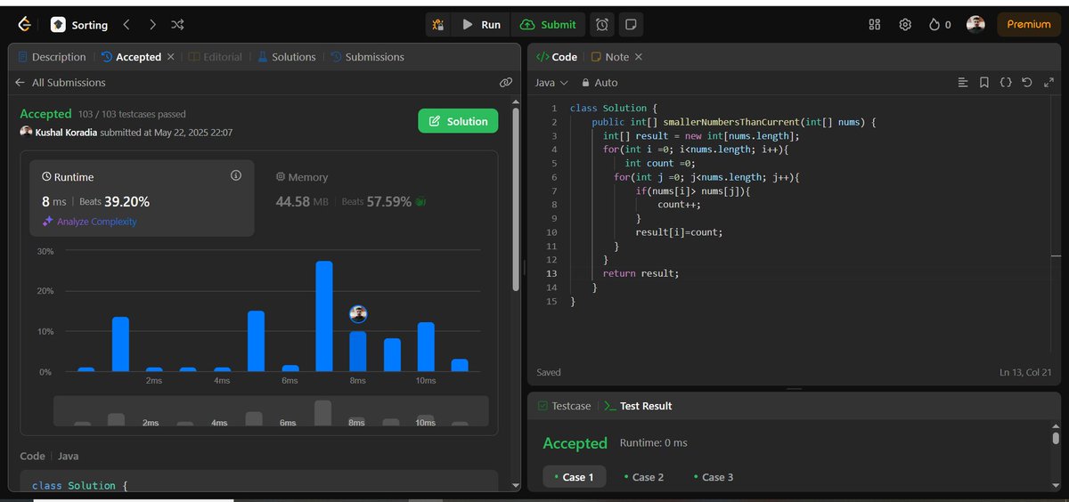Click the chart range minimap slider
This screenshot has width=1069, height=502.
(271, 411)
